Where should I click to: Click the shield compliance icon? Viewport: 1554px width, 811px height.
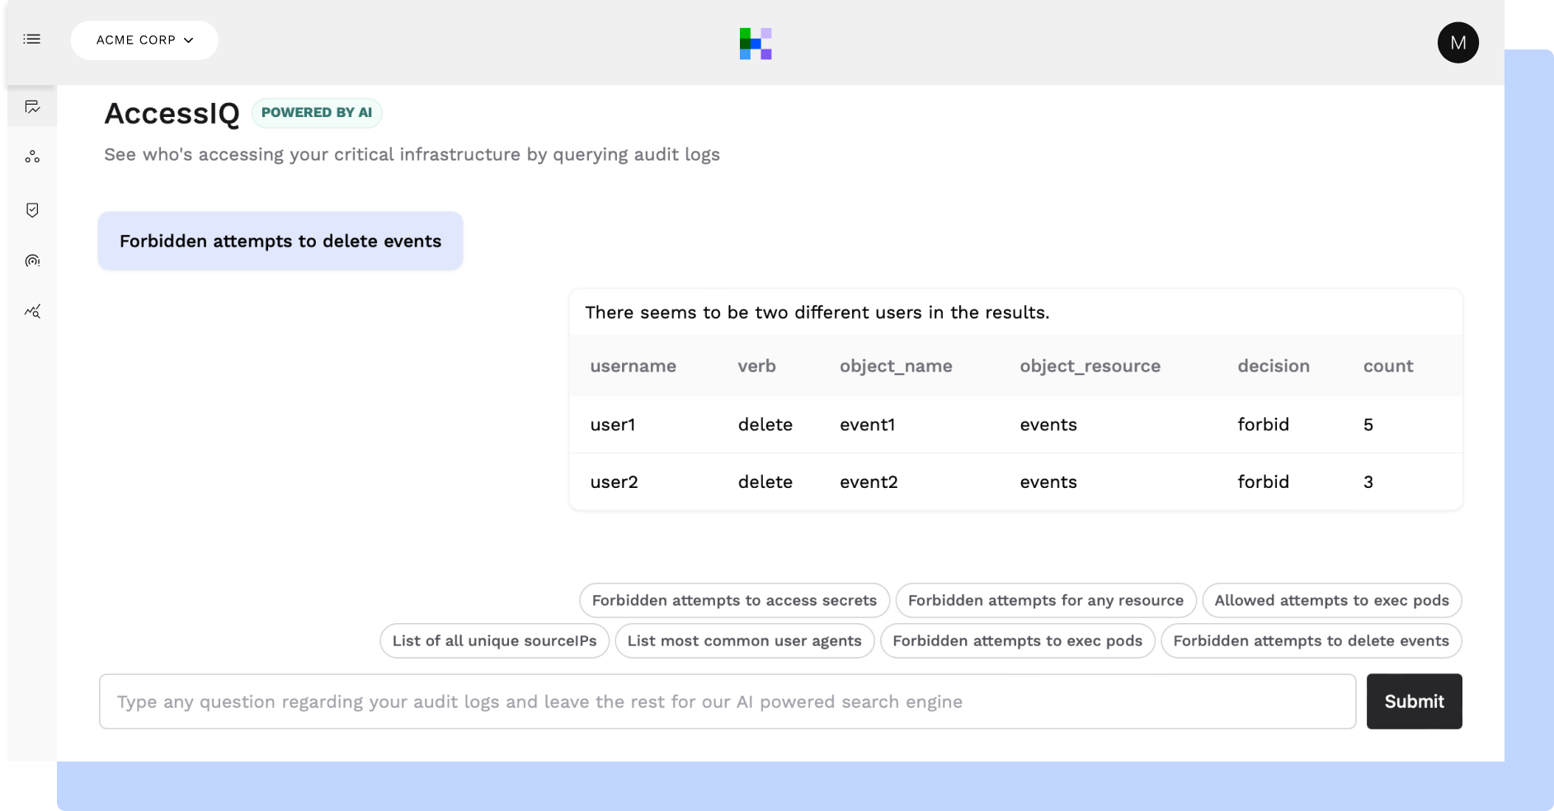click(x=32, y=209)
